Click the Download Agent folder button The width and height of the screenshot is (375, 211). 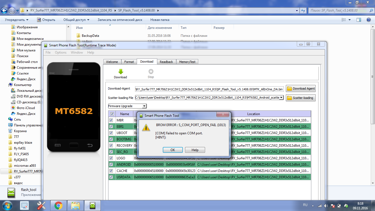tap(301, 88)
